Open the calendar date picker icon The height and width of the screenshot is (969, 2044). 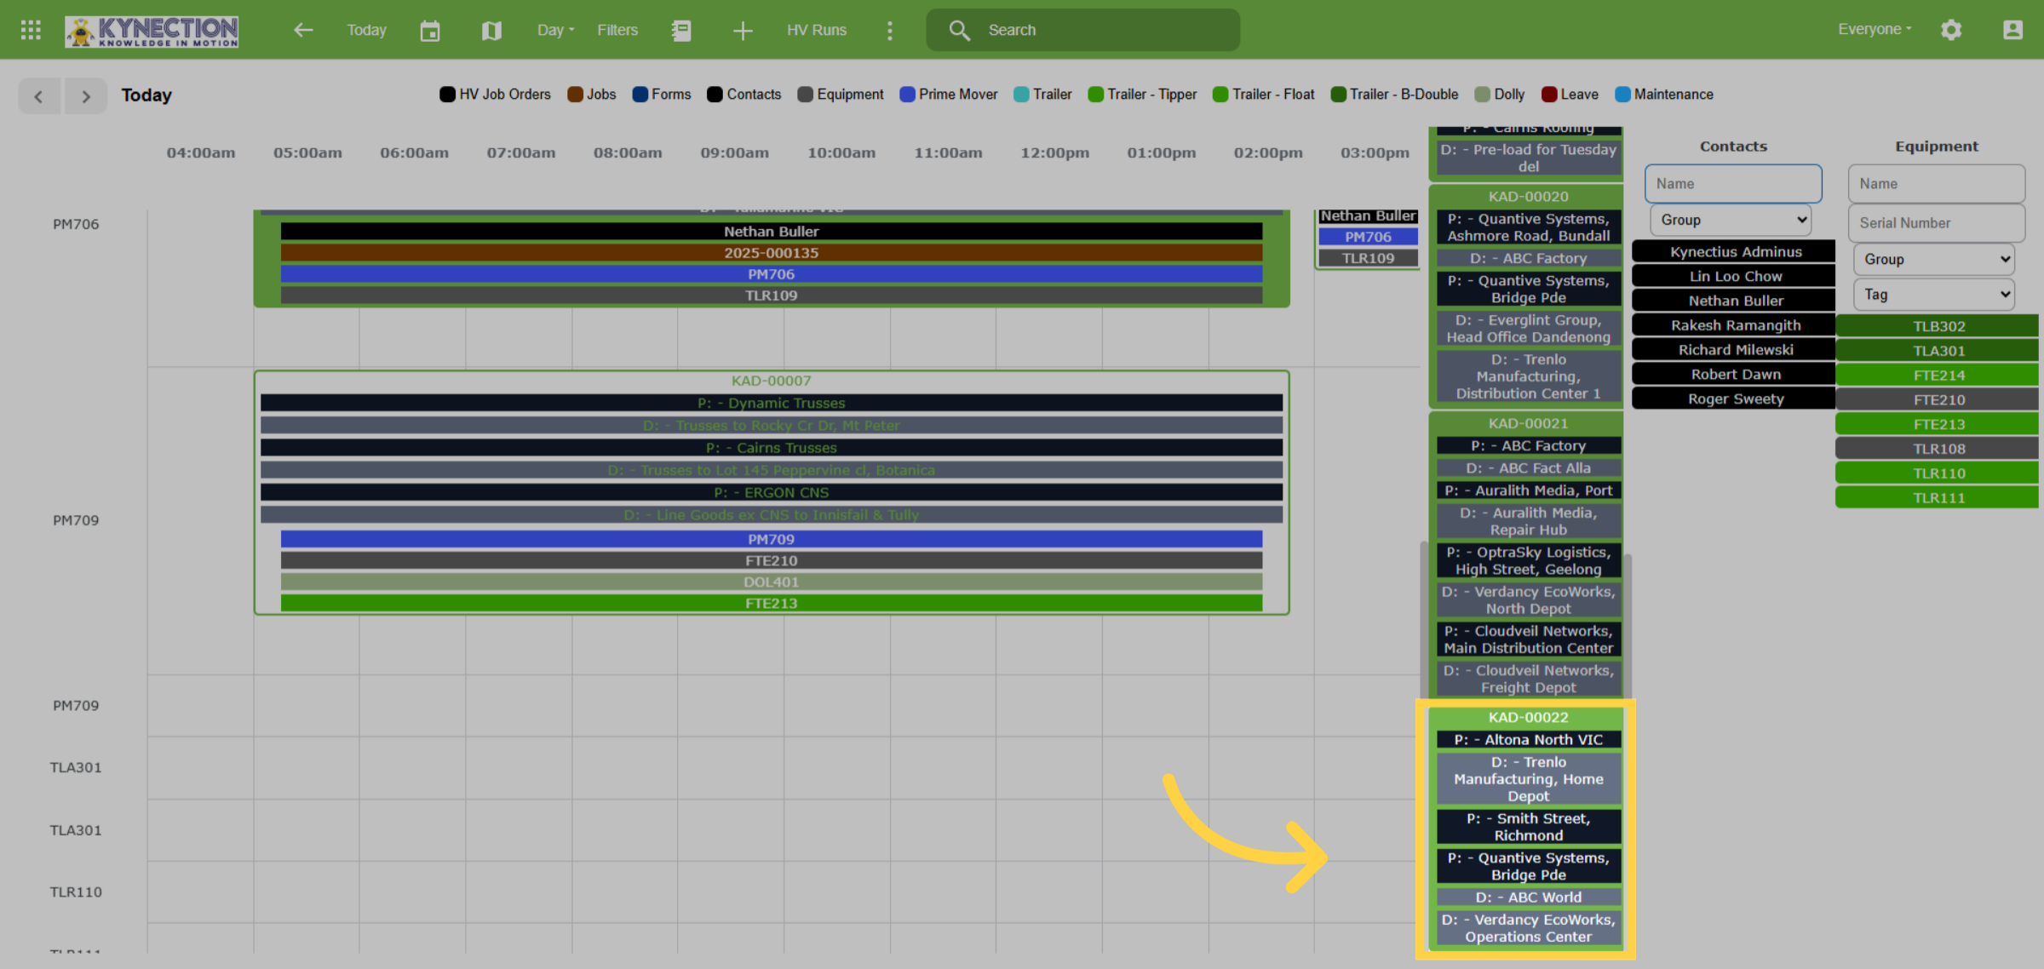tap(430, 31)
